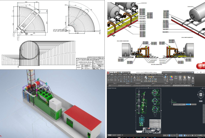This screenshot has width=205, height=138.
Task: Open the Annotate ribbon tab
Action: click(x=120, y=74)
